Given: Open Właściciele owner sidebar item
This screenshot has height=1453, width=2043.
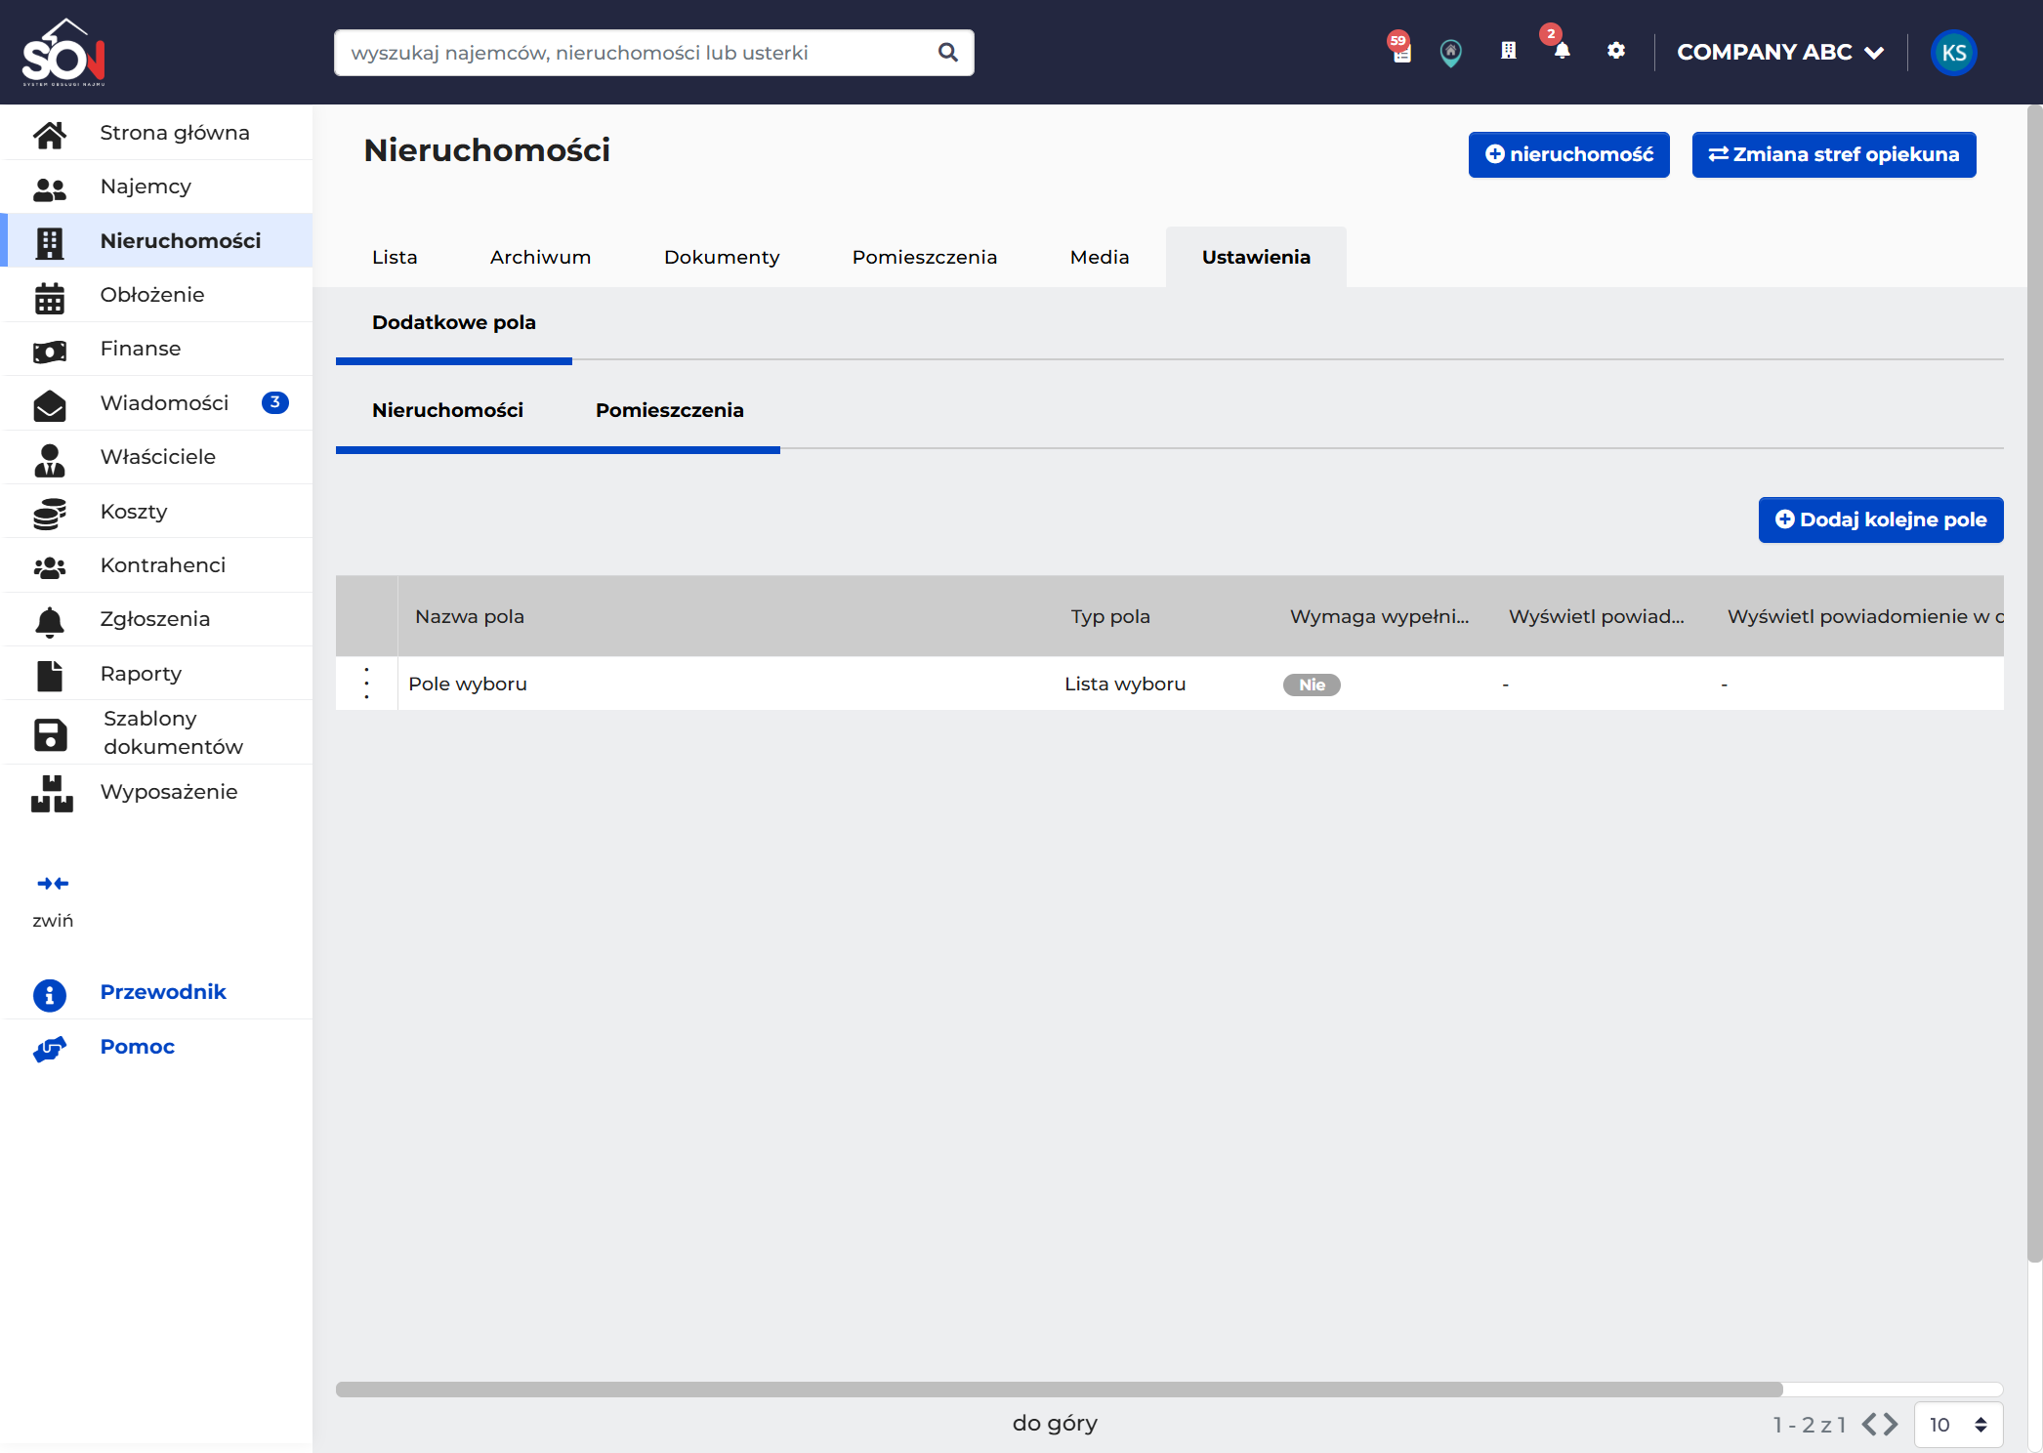Looking at the screenshot, I should click(156, 457).
